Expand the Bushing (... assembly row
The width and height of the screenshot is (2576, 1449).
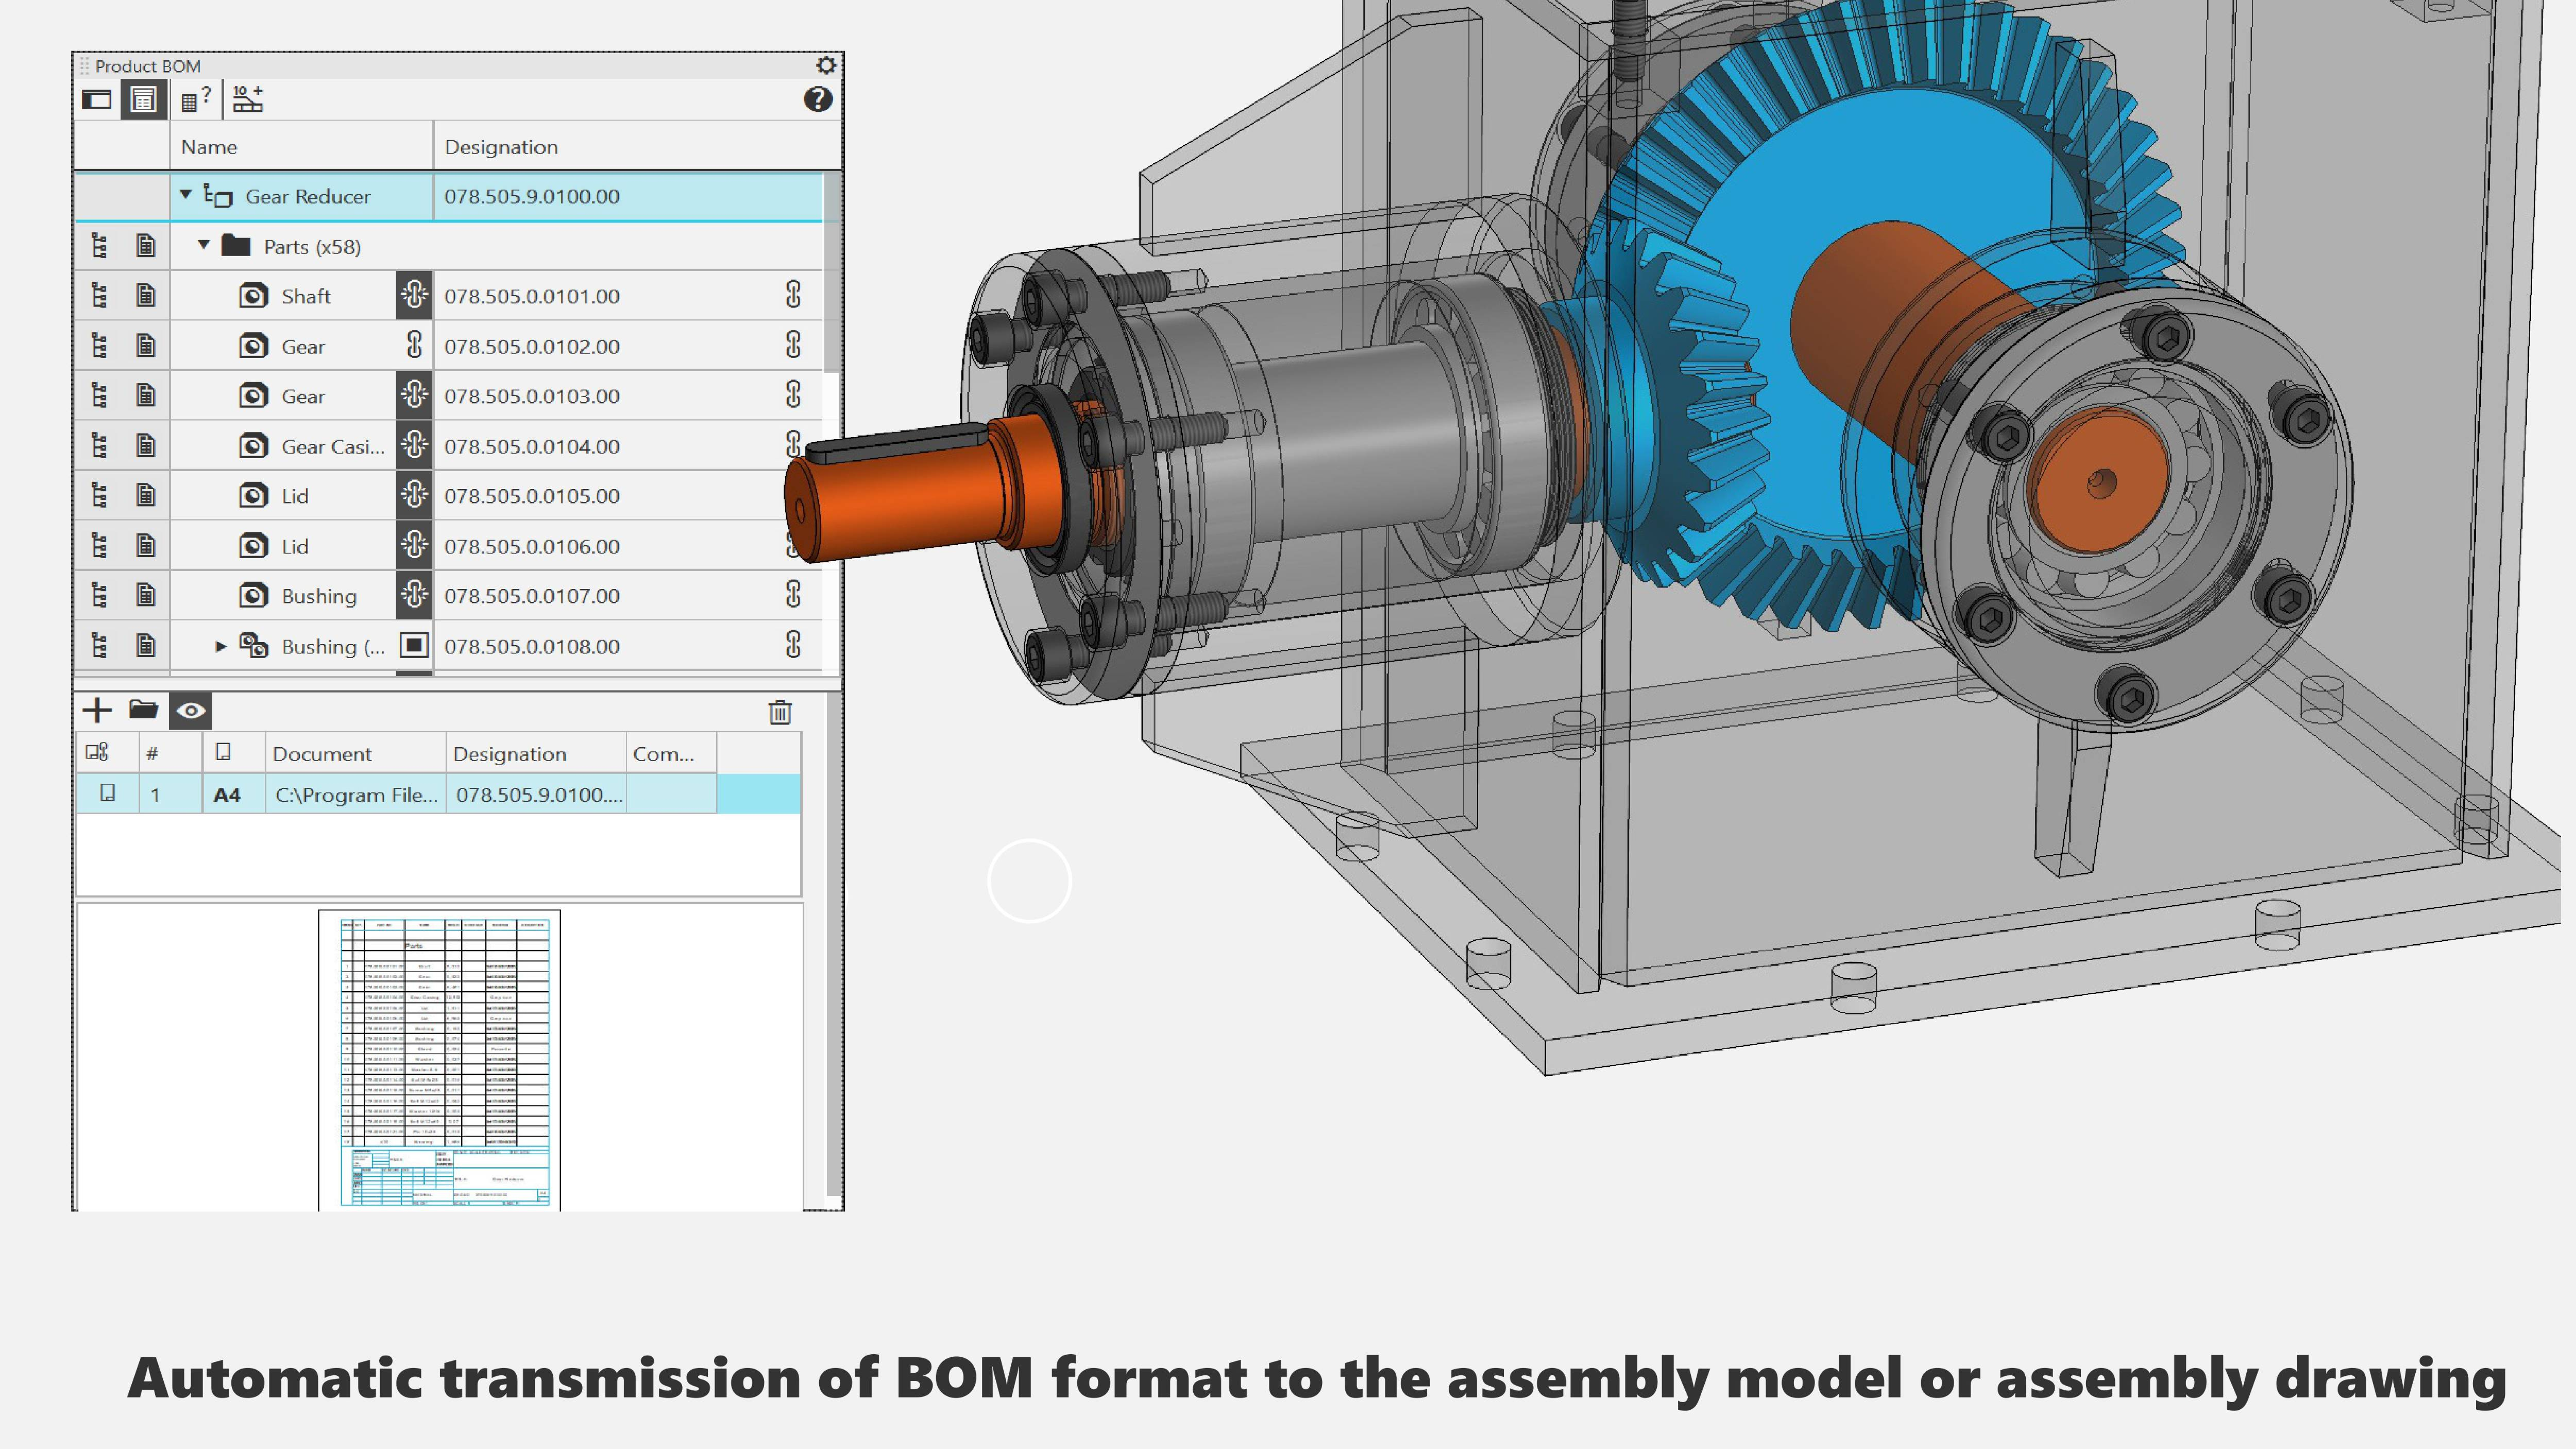coord(221,647)
